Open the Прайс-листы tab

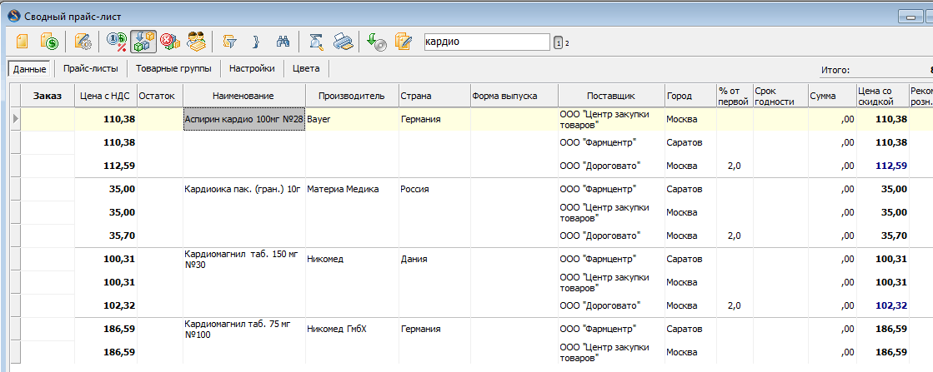tap(91, 69)
